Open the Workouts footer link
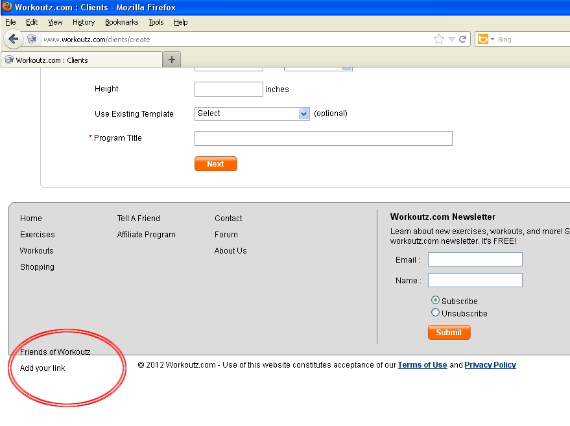This screenshot has height=426, width=570. tap(37, 250)
